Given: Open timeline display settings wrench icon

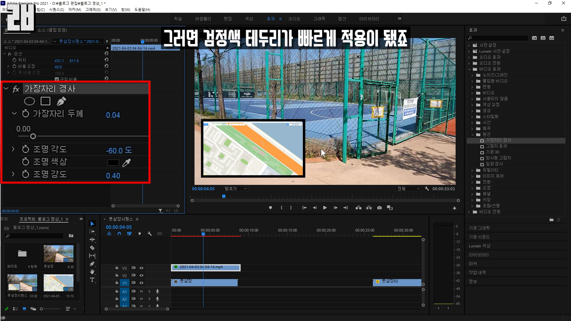Looking at the screenshot, I should (150, 234).
